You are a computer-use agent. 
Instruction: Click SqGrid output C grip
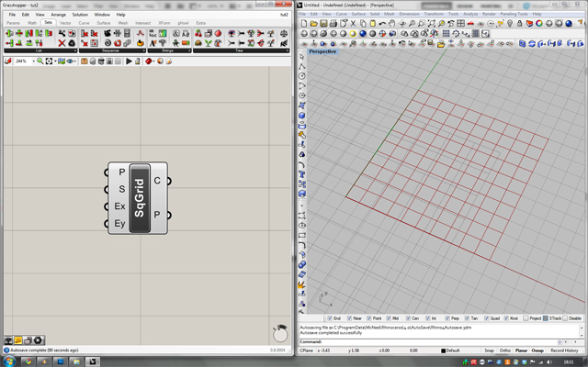[x=169, y=181]
